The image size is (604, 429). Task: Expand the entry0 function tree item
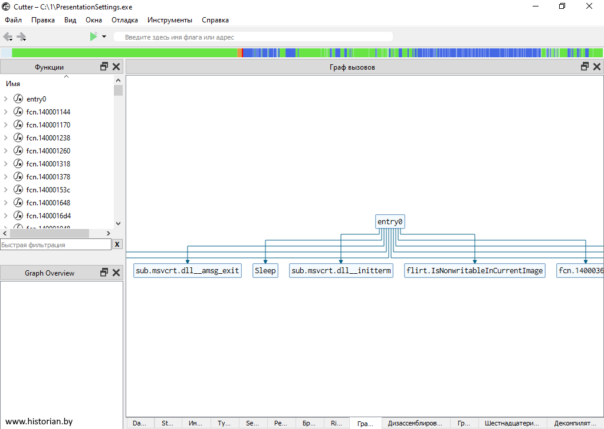click(x=5, y=99)
